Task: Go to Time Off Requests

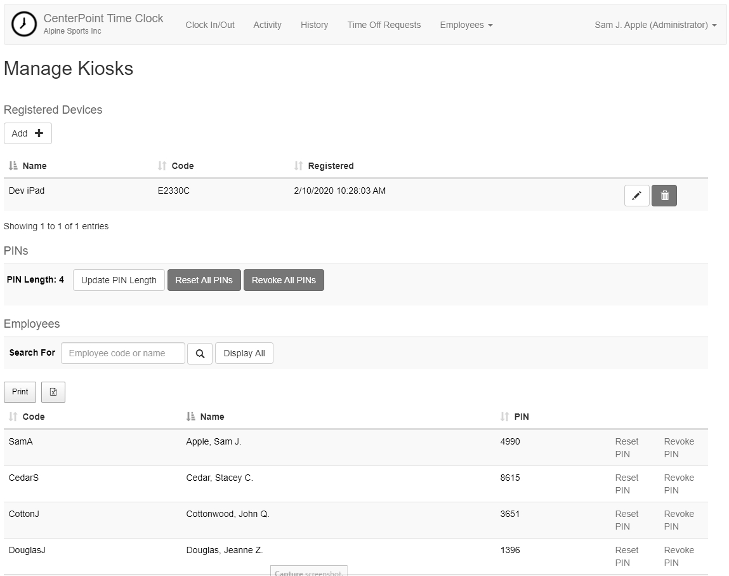Action: pyautogui.click(x=384, y=25)
